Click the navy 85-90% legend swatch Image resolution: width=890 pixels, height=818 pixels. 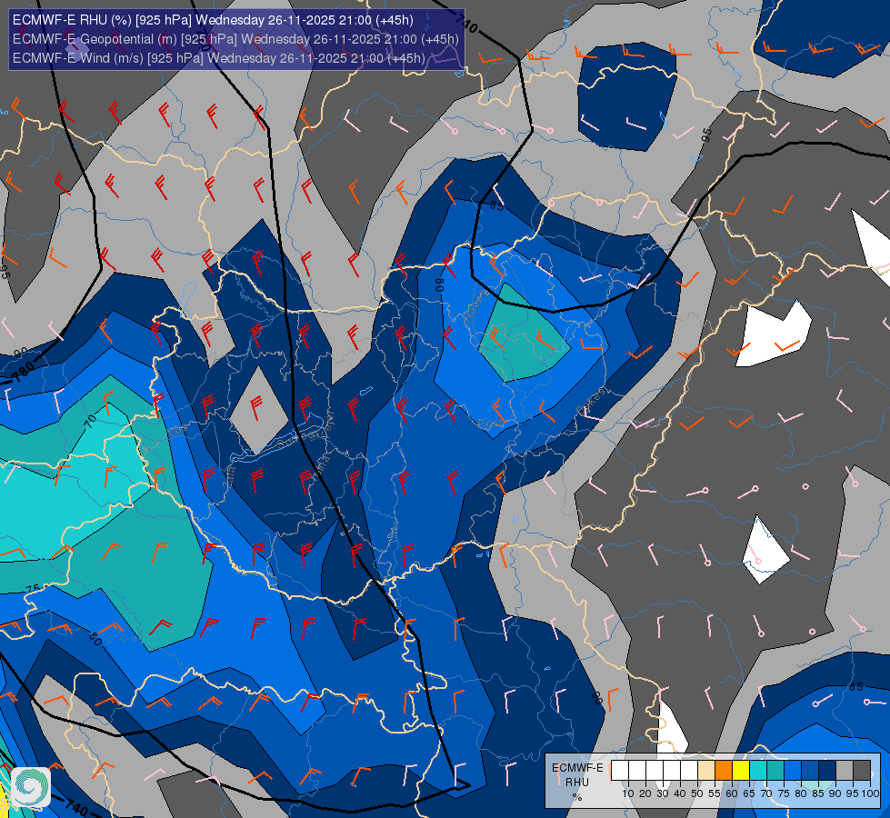[827, 771]
